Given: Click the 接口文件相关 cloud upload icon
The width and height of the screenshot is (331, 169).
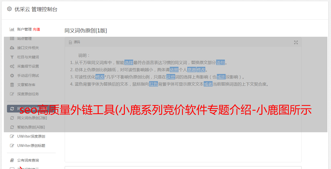Looking at the screenshot, I should [x=12, y=48].
